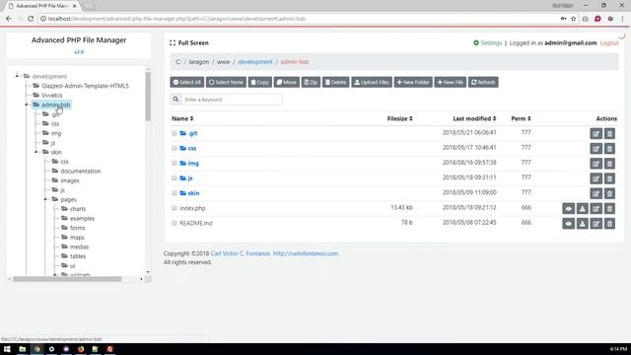Check the skin folder checkbox
Screen dimensions: 631x355
pyautogui.click(x=175, y=193)
